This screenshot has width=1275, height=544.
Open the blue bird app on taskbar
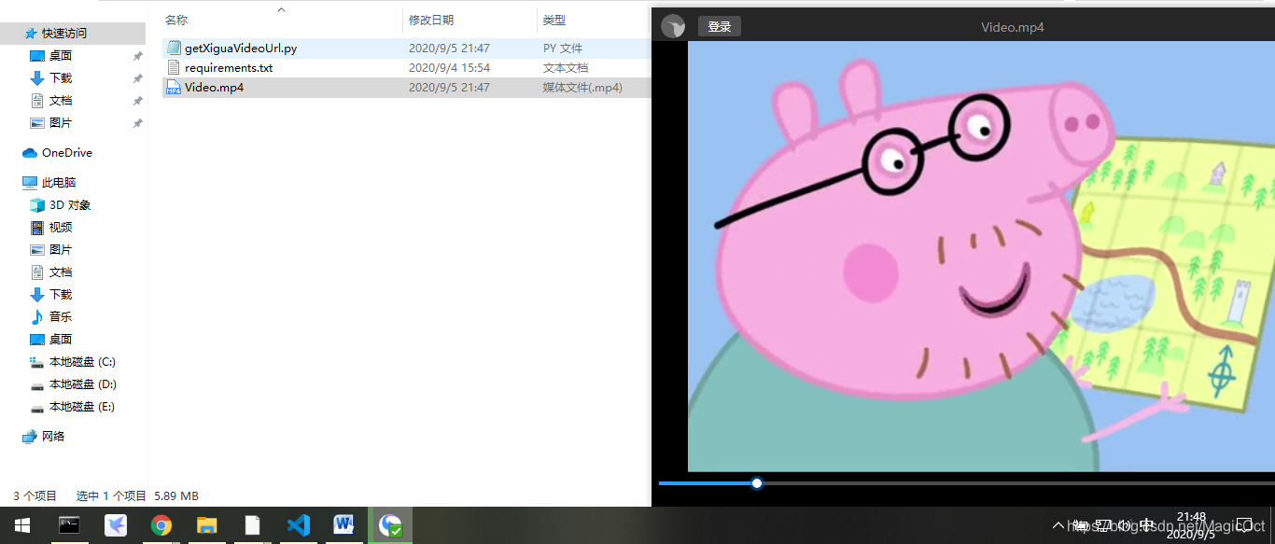pos(116,525)
